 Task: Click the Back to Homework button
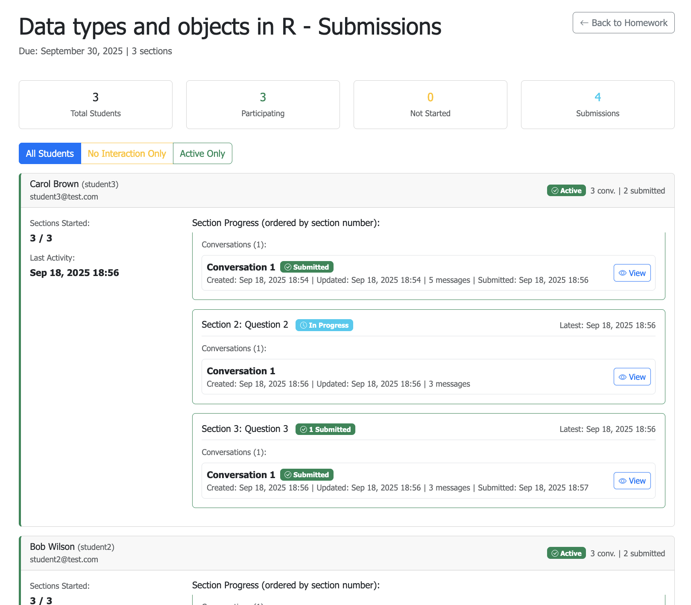(x=624, y=23)
